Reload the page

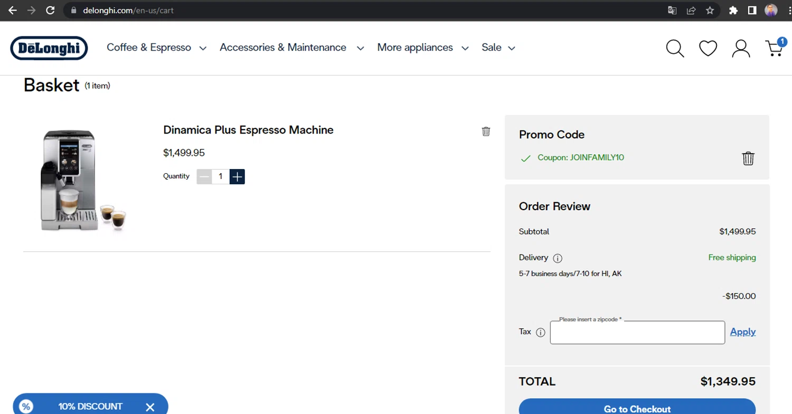pos(50,10)
